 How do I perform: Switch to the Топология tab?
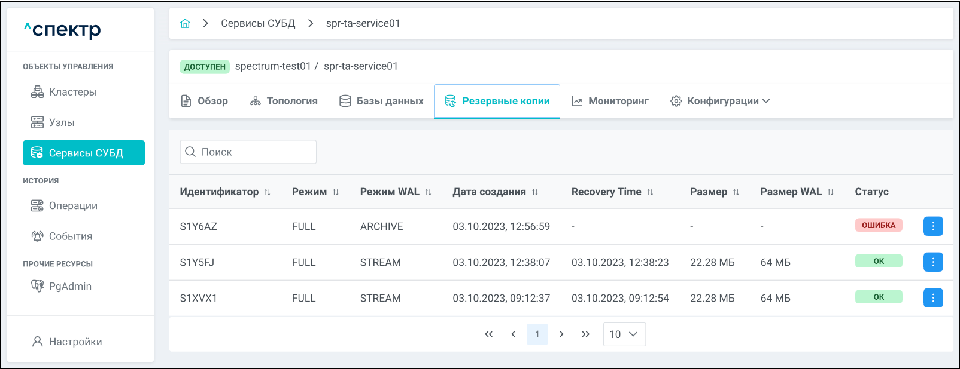[x=284, y=102]
